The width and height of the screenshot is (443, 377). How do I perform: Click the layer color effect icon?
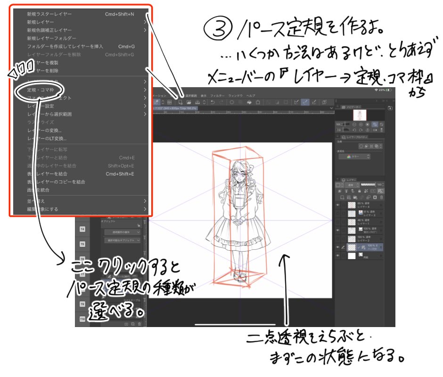tap(377, 146)
